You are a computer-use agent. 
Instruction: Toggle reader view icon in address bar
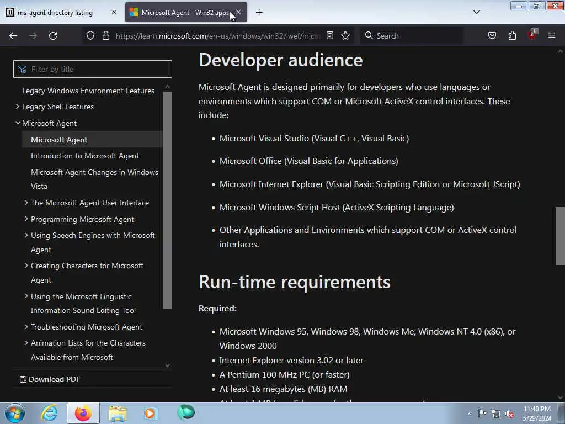[330, 36]
